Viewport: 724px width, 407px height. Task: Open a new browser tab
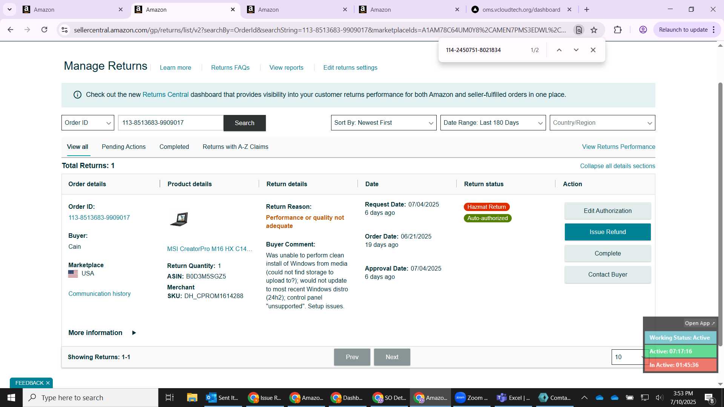point(587,9)
